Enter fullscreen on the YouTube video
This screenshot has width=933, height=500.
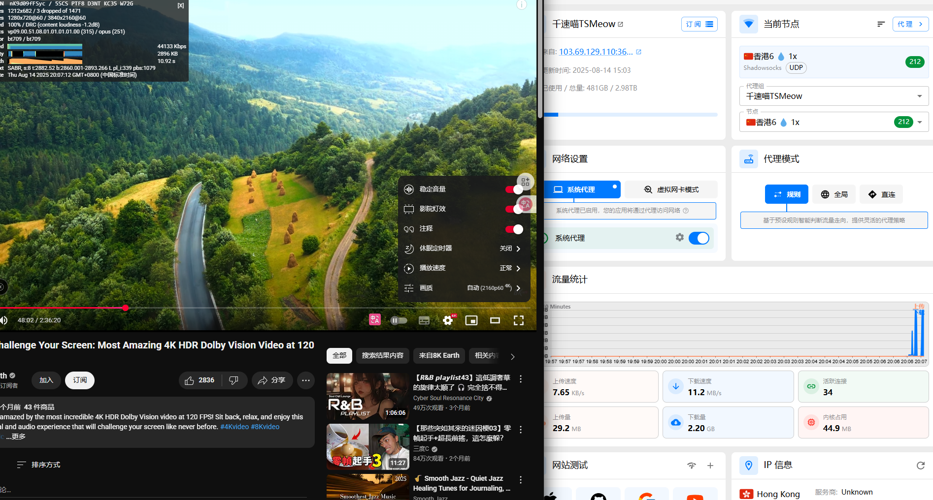[519, 320]
